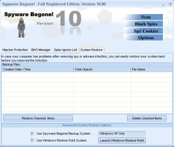Switch to the BHO Manager tab

(41, 50)
